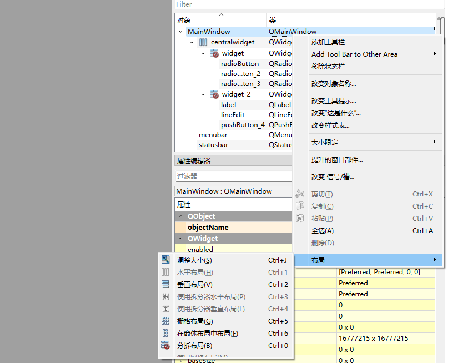
Task: Click the 垂直布局 vertical layout icon
Action: pyautogui.click(x=165, y=284)
